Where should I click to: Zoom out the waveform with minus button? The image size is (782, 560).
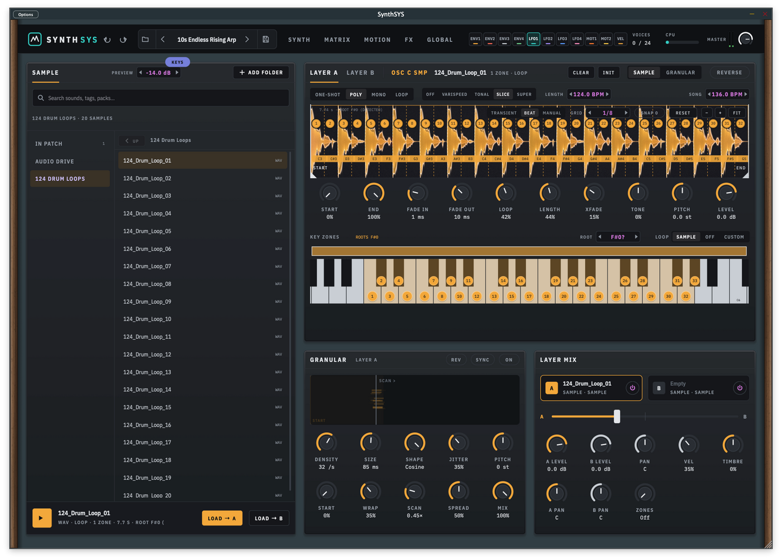pyautogui.click(x=707, y=113)
